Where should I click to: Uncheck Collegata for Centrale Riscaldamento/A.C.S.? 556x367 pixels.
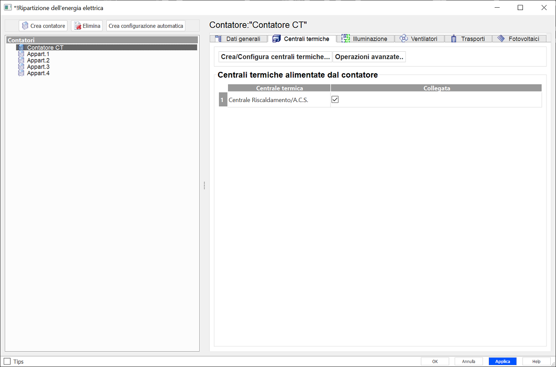tap(335, 100)
